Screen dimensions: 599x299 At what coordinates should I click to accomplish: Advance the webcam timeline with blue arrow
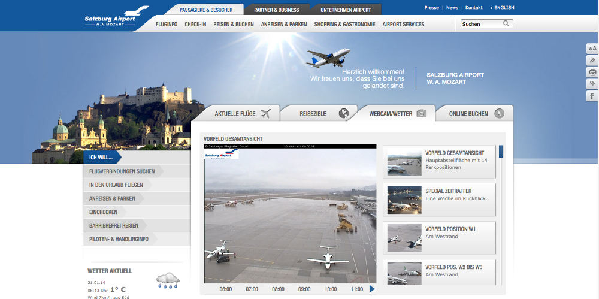click(372, 289)
